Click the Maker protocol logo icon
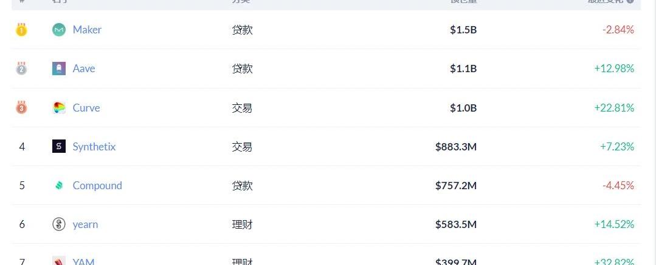The height and width of the screenshot is (265, 656). tap(59, 30)
